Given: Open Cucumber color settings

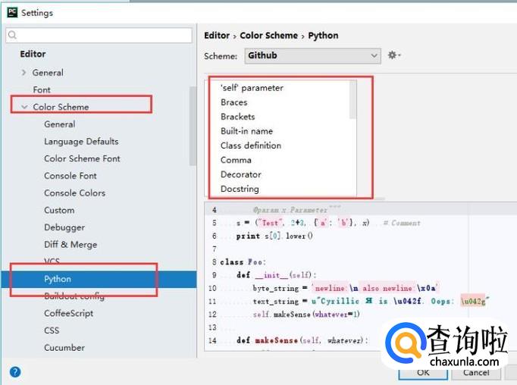Looking at the screenshot, I should (x=64, y=347).
